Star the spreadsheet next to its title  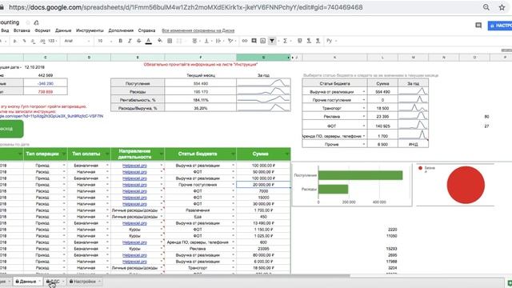pos(28,22)
